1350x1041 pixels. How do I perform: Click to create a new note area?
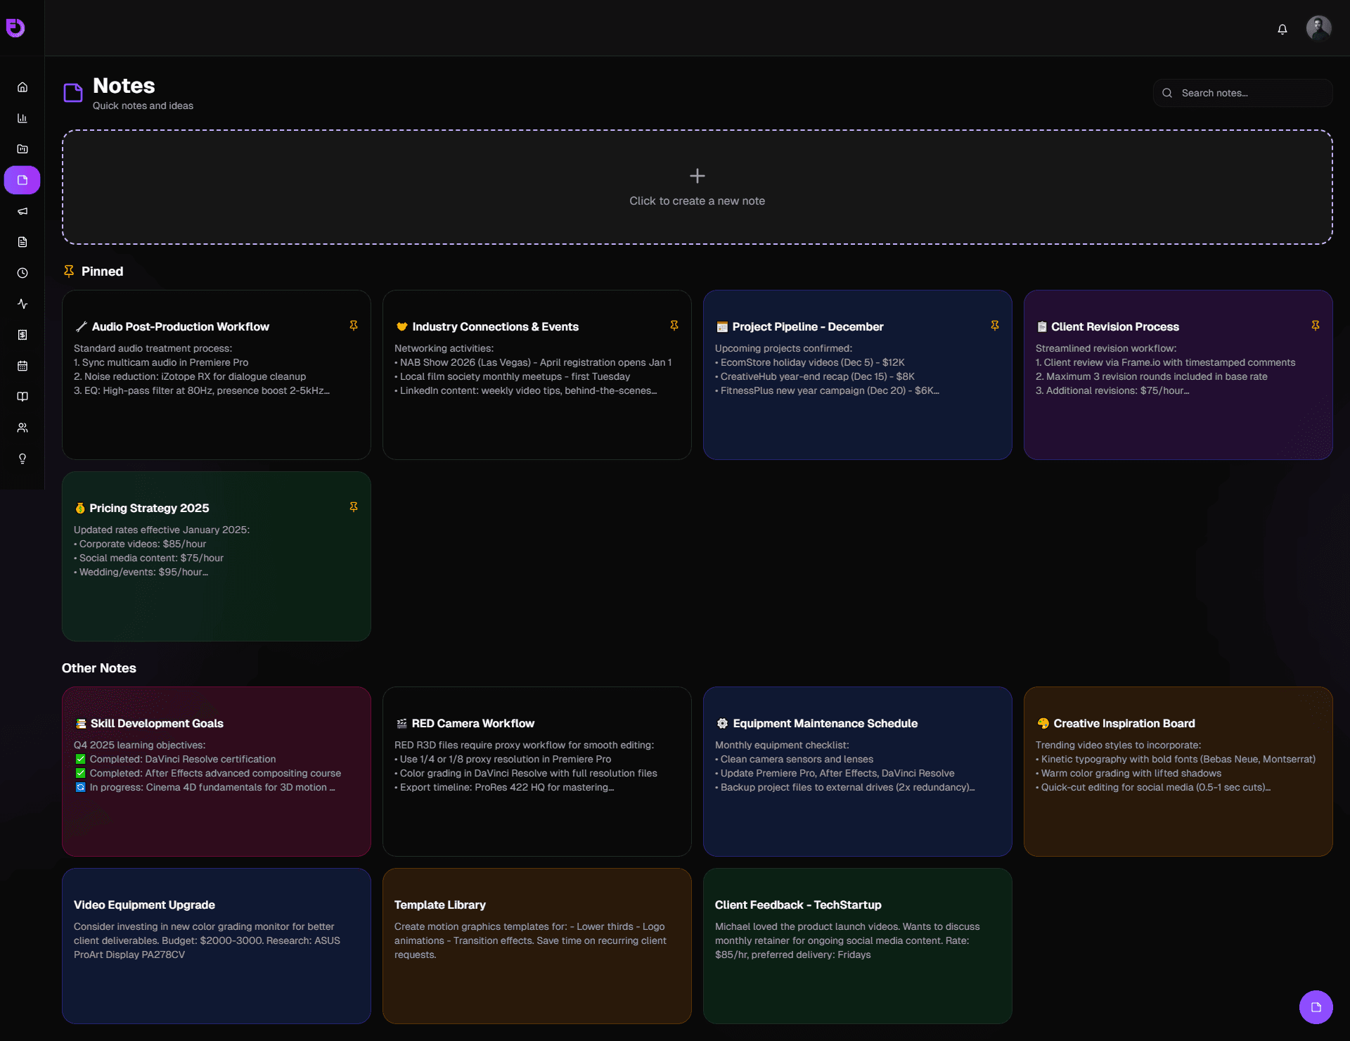coord(697,187)
